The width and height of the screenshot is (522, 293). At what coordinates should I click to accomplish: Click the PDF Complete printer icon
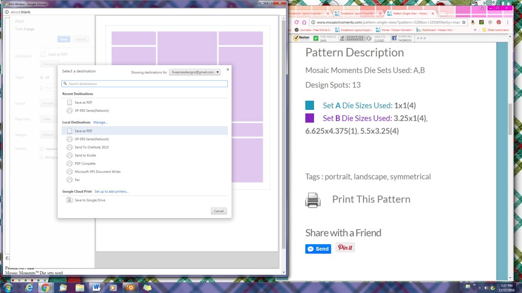coord(69,163)
